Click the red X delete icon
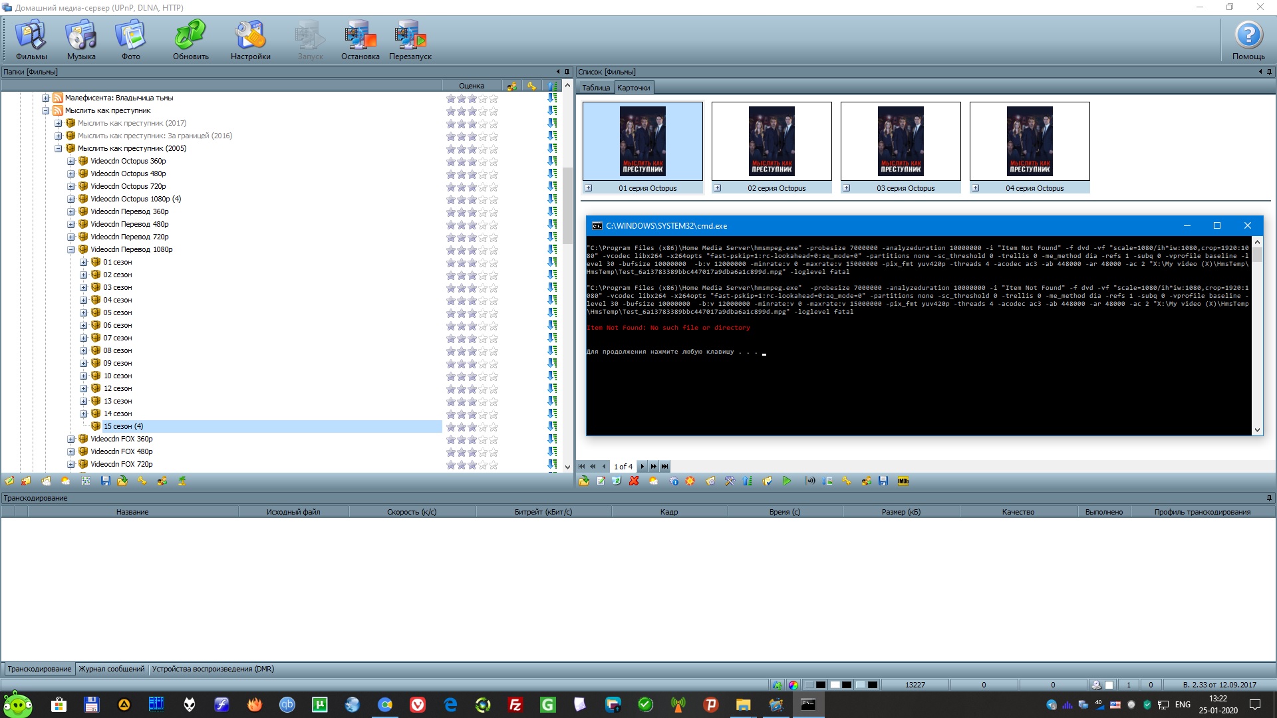Image resolution: width=1277 pixels, height=718 pixels. pyautogui.click(x=634, y=481)
